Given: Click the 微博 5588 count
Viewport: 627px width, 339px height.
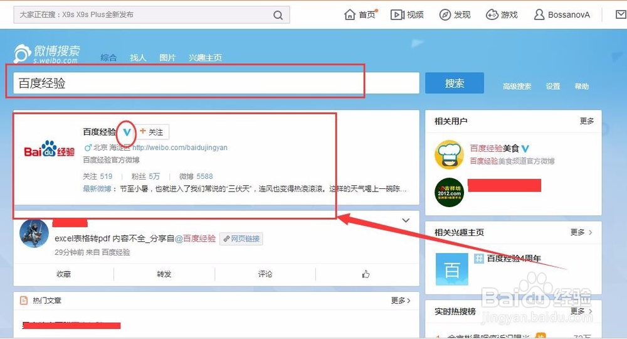Looking at the screenshot, I should click(196, 176).
